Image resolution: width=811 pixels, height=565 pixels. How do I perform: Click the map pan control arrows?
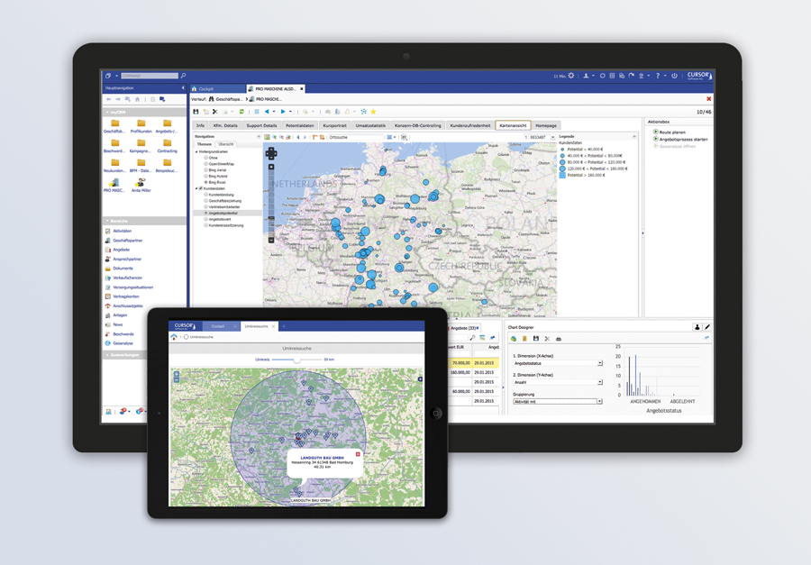pyautogui.click(x=271, y=154)
